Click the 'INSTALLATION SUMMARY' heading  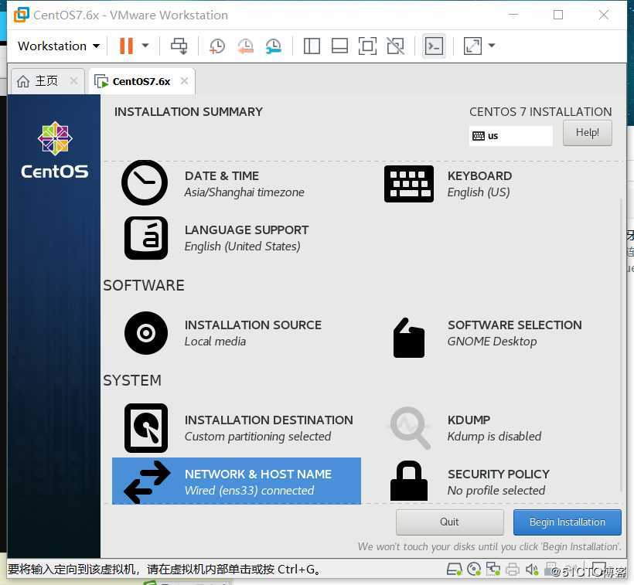coord(189,111)
